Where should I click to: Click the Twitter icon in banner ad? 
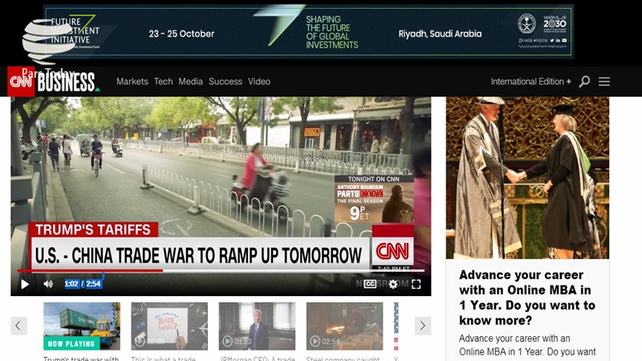pyautogui.click(x=552, y=41)
